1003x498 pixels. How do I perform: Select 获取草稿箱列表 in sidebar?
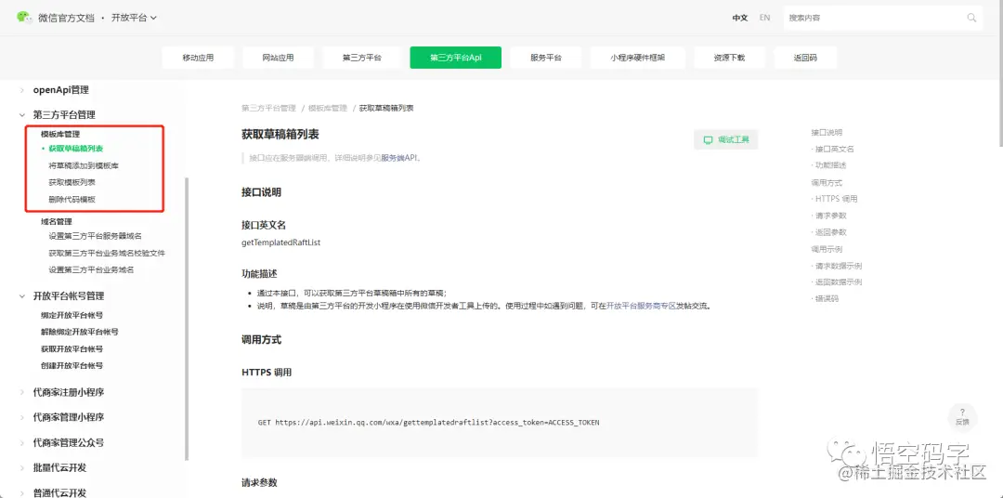click(x=76, y=149)
